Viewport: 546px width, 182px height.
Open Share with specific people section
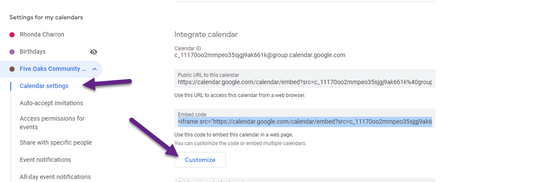tap(56, 143)
